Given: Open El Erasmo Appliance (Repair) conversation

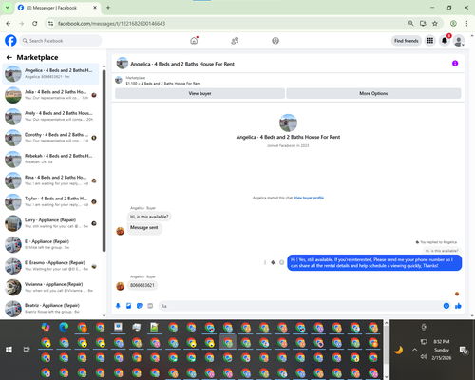Looking at the screenshot, I should [x=50, y=266].
